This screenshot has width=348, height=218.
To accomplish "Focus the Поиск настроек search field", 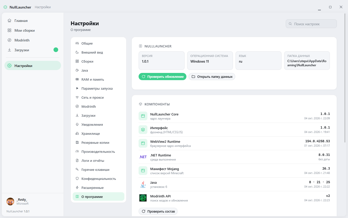I will point(311,24).
